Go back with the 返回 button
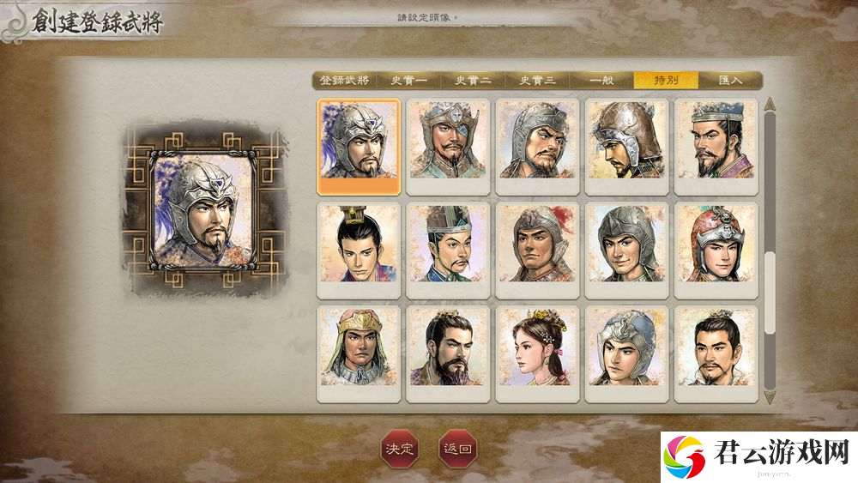The image size is (858, 483). (458, 449)
